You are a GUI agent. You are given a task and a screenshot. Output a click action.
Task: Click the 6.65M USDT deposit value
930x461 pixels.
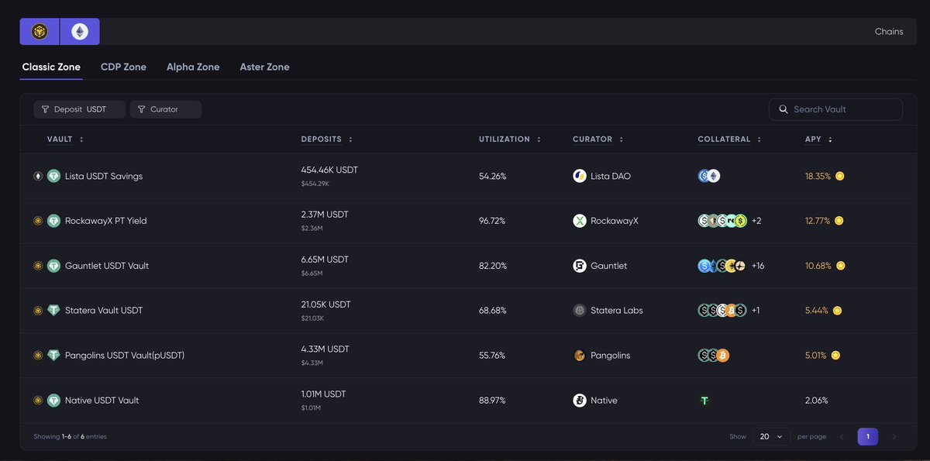pos(325,260)
